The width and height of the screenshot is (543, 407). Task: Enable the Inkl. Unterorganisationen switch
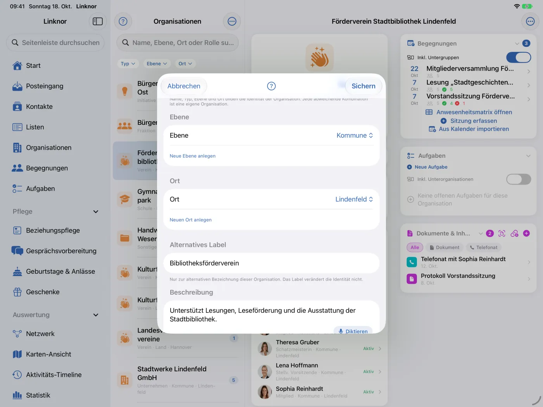(x=519, y=179)
